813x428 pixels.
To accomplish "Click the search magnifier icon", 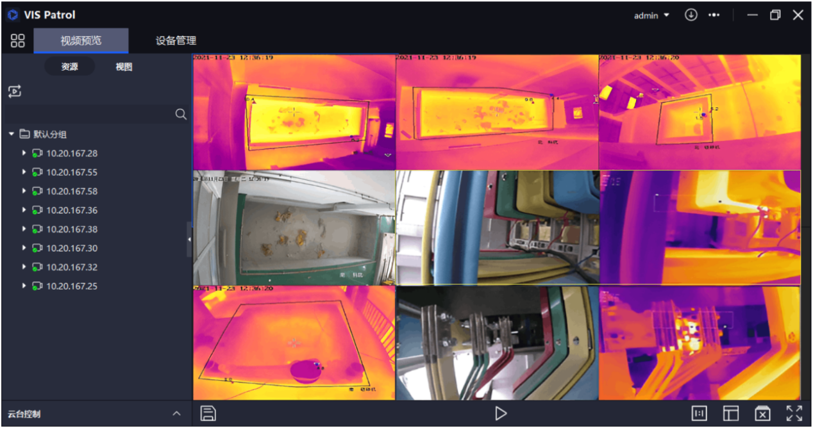I will 181,114.
